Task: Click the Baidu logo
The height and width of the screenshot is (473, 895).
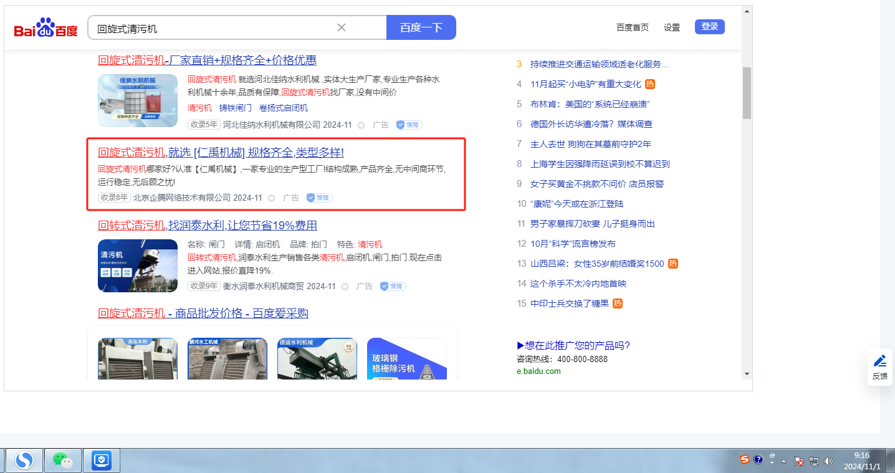Action: click(46, 27)
